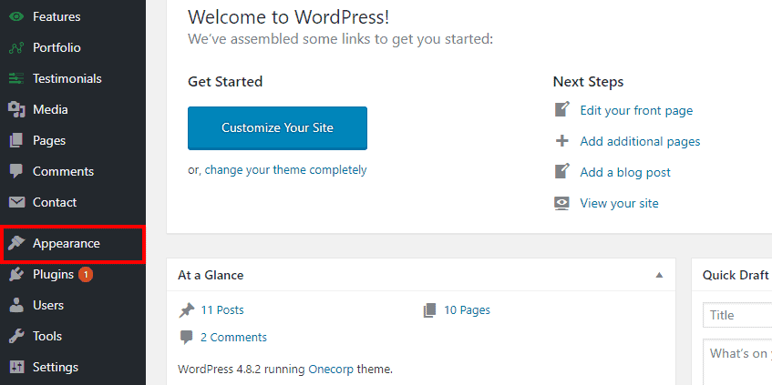Viewport: 772px width, 385px height.
Task: Open the Edit your front page link
Action: [636, 110]
